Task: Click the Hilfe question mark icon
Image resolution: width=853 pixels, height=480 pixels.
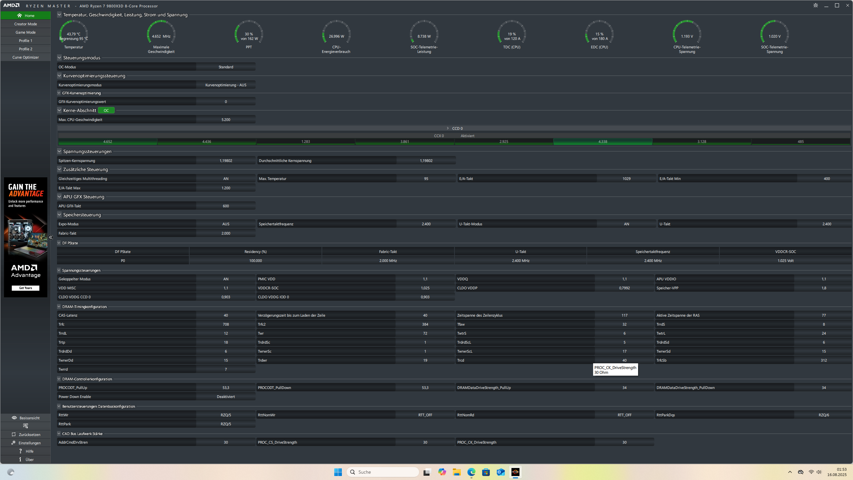Action: 20,451
